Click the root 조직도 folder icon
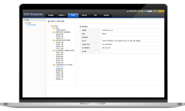This screenshot has height=111, width=185. pyautogui.click(x=52, y=26)
